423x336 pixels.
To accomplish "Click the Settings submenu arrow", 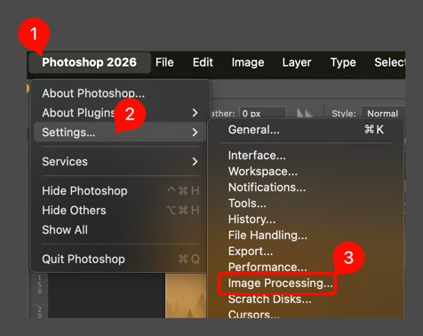I will [195, 132].
